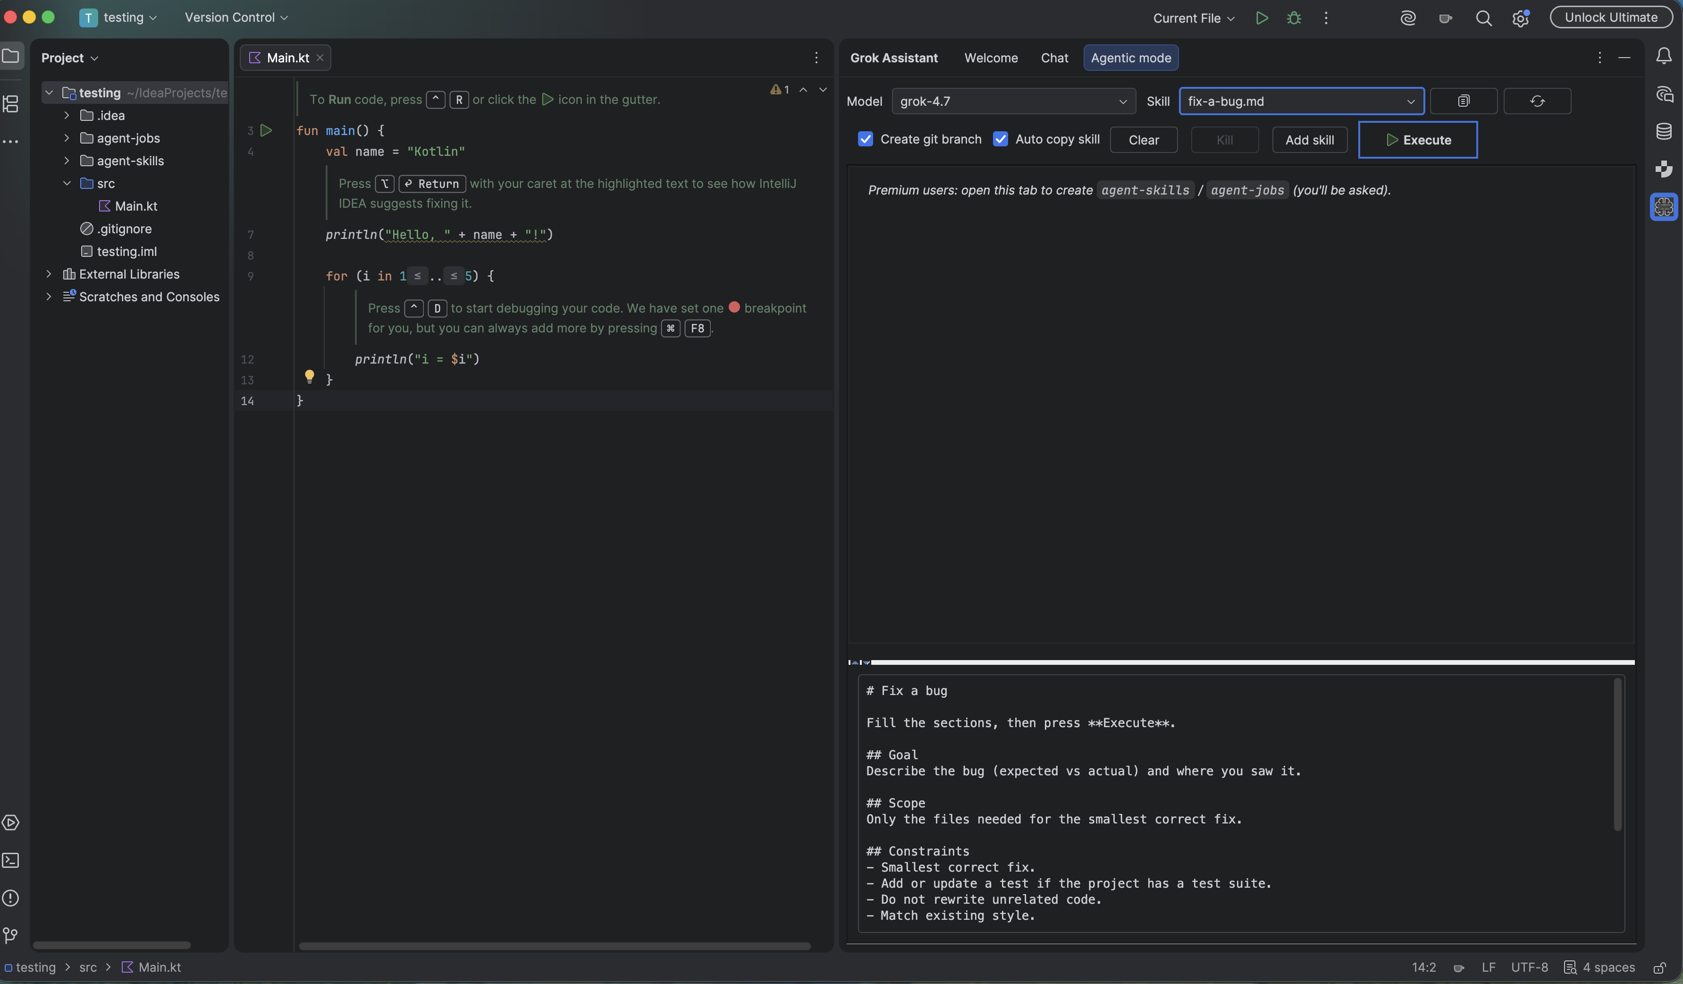This screenshot has height=984, width=1683.
Task: Open more run actions menu
Action: (x=1326, y=18)
